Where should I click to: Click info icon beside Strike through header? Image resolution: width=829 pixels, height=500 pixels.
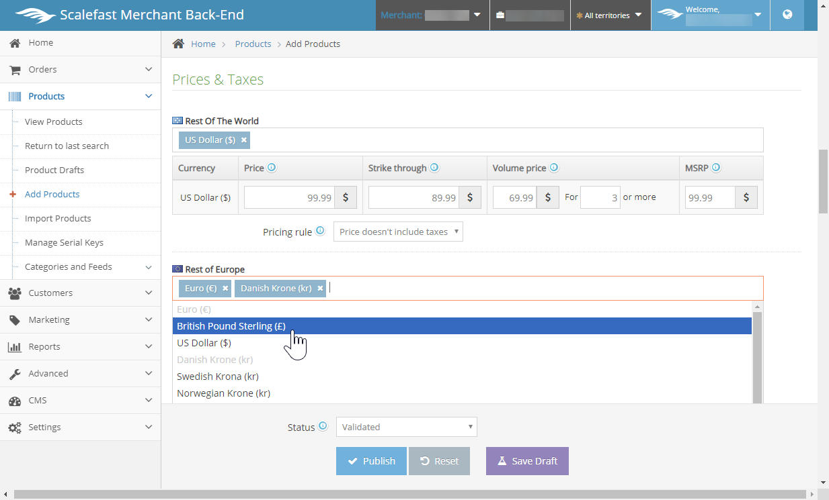[x=434, y=168]
